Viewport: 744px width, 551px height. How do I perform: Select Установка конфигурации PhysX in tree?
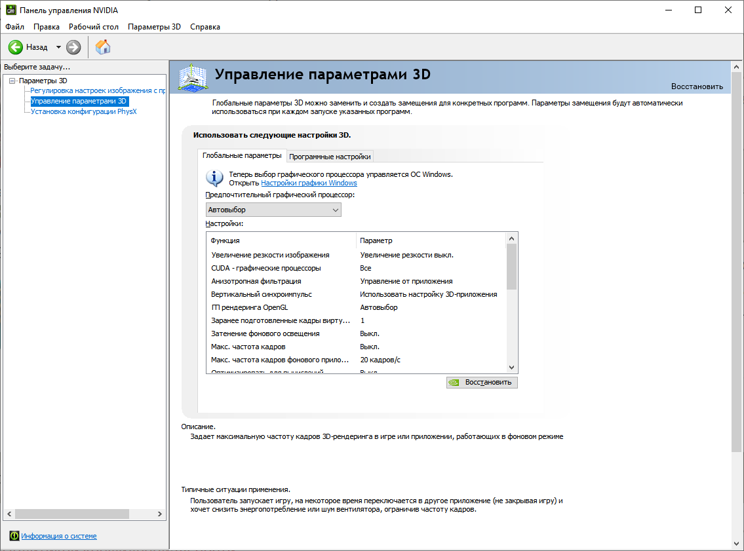tap(83, 111)
